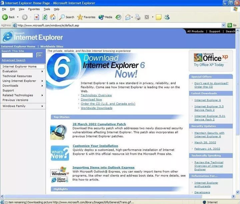Open the All Products link in the top bar

[195, 31]
